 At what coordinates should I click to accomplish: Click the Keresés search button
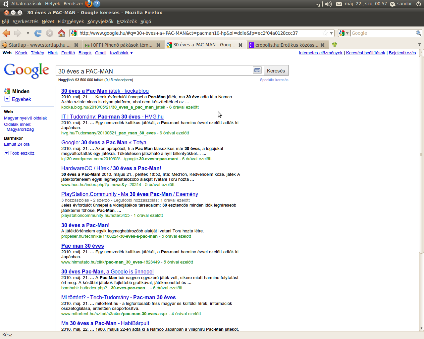(x=276, y=71)
